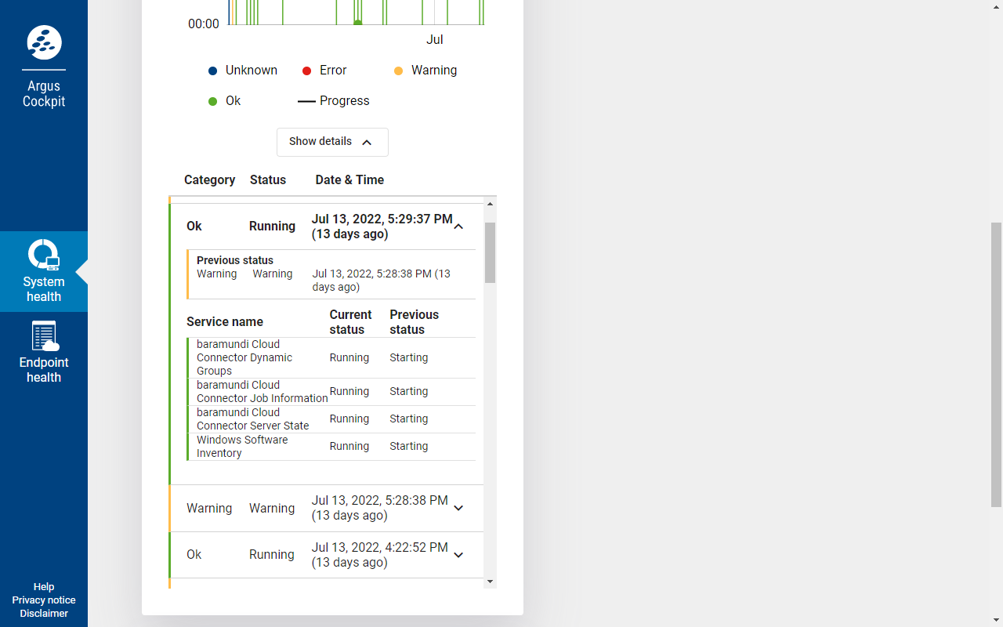Click the Help link in sidebar
This screenshot has height=627, width=1003.
coord(44,587)
